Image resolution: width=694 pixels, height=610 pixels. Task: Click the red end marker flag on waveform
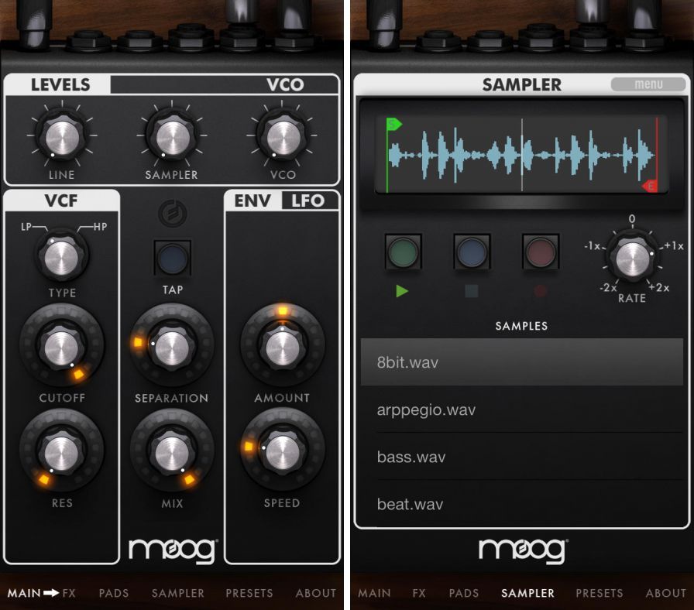pos(650,186)
